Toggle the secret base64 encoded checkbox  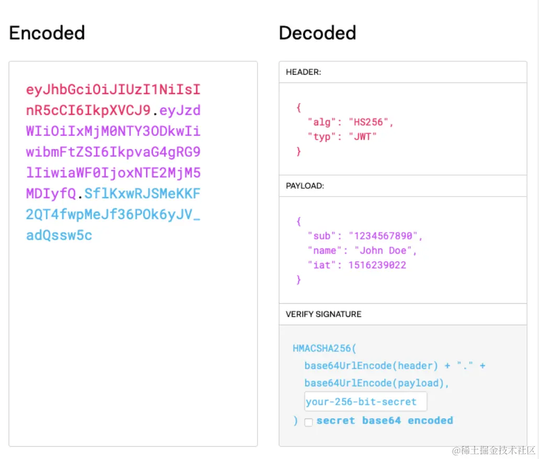pyautogui.click(x=309, y=422)
